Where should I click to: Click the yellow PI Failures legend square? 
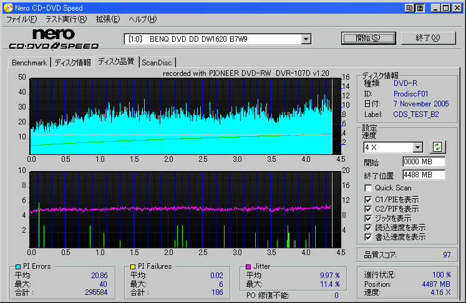pos(133,266)
